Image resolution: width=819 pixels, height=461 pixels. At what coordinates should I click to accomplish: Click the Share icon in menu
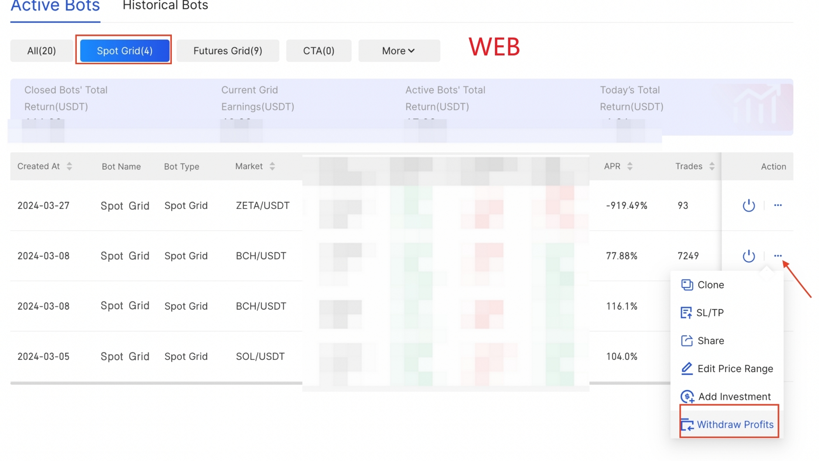pyautogui.click(x=687, y=341)
